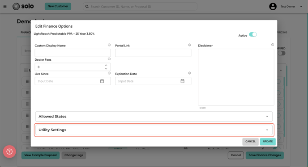This screenshot has height=167, width=308.
Task: Click into the Disclaimer text area
Action: click(236, 77)
